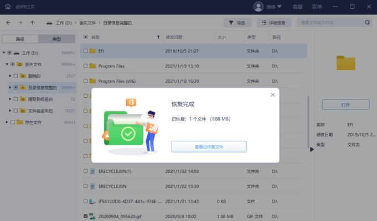Close the 恢复完成 dialog

pyautogui.click(x=273, y=94)
